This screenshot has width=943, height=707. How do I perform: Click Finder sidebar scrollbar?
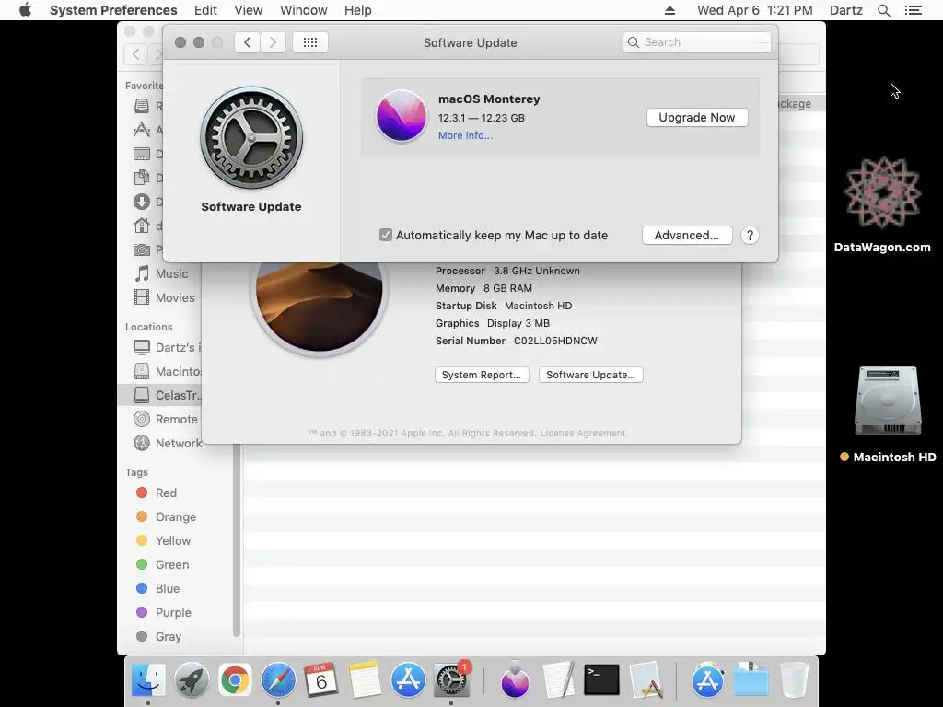point(237,541)
